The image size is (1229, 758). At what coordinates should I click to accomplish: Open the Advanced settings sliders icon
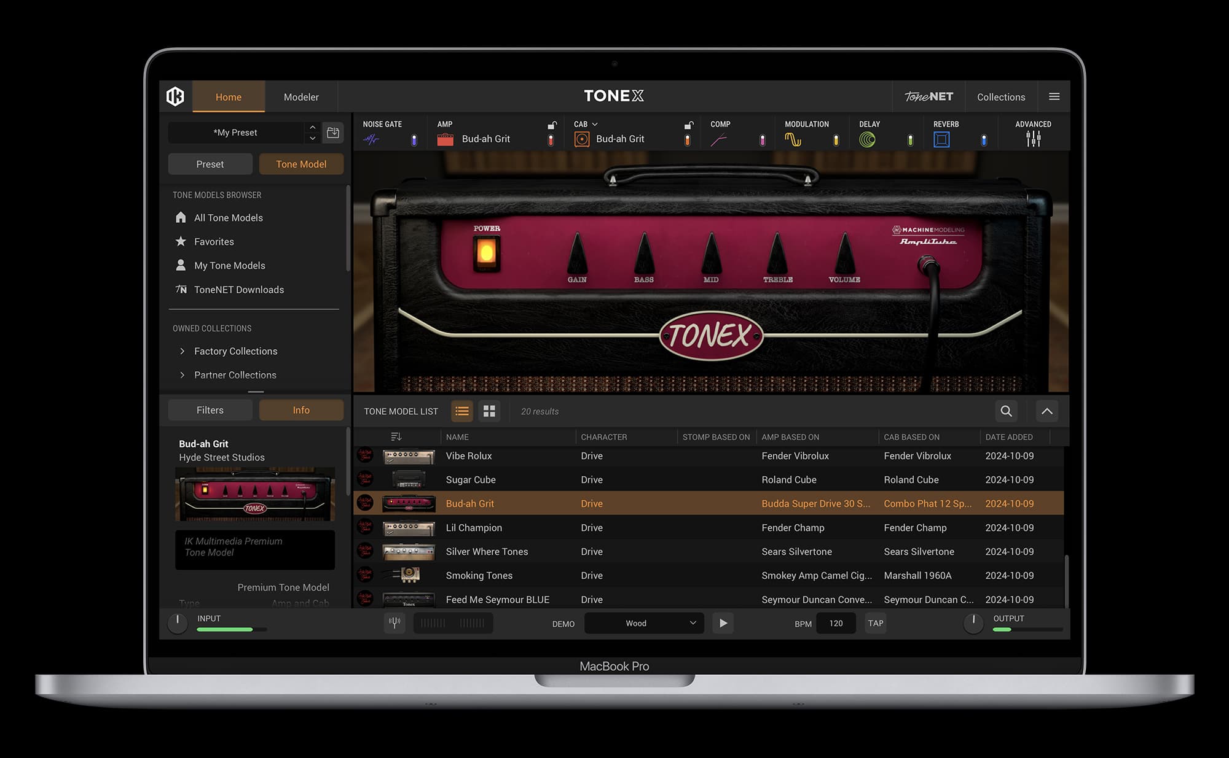(1034, 139)
